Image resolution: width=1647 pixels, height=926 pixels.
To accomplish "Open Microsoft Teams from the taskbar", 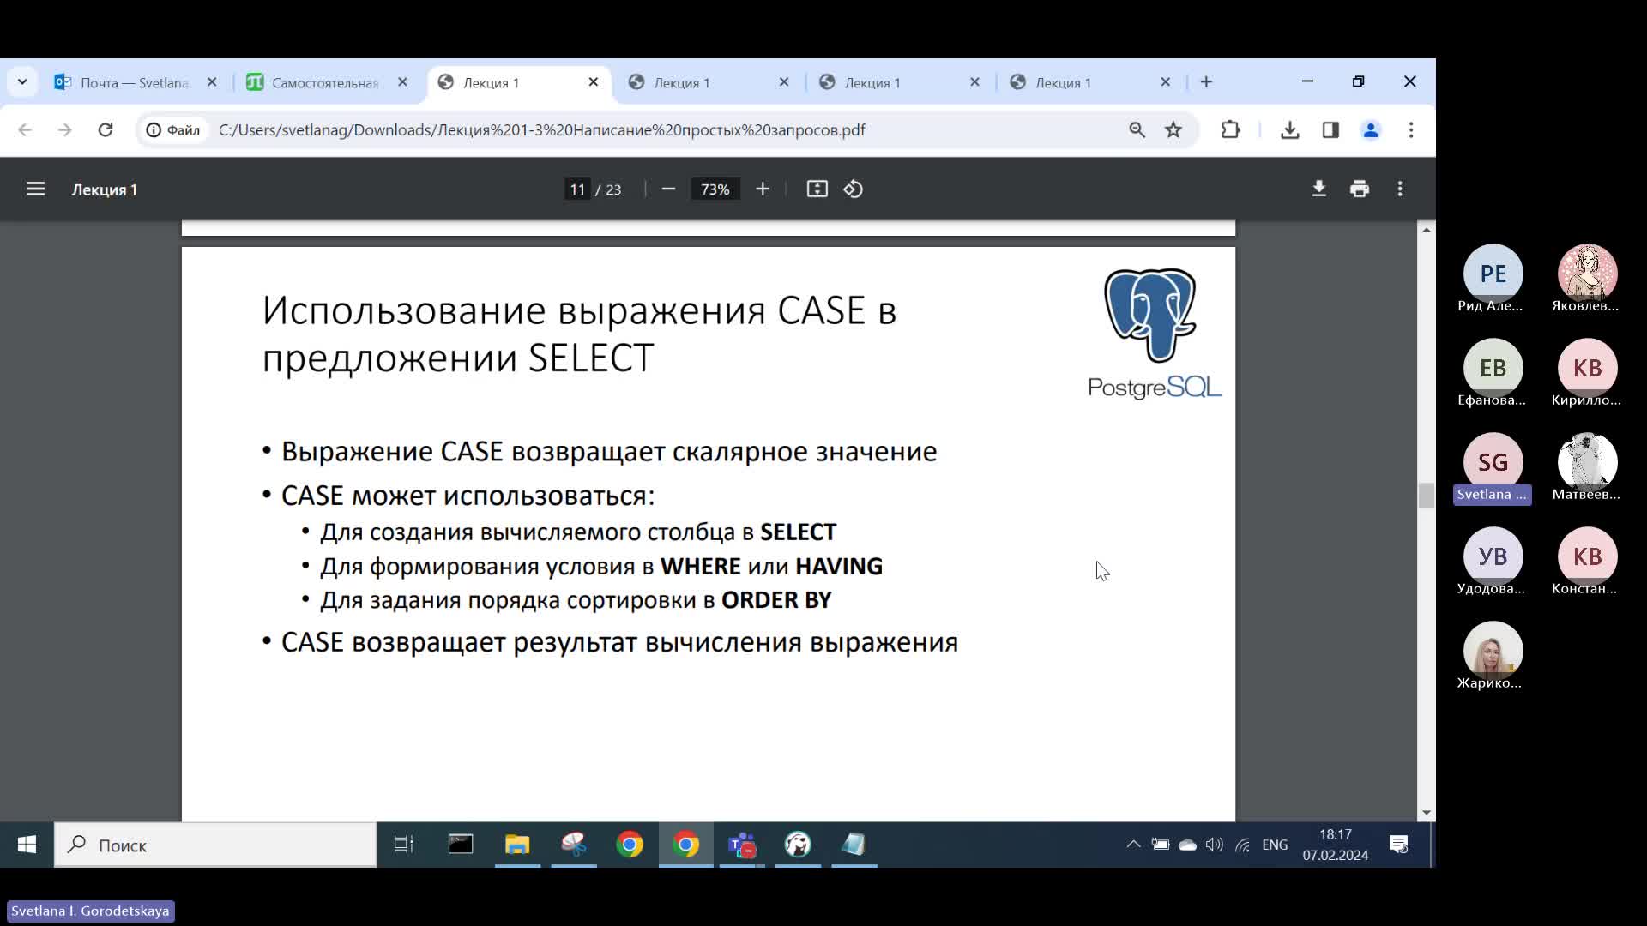I will tap(742, 845).
